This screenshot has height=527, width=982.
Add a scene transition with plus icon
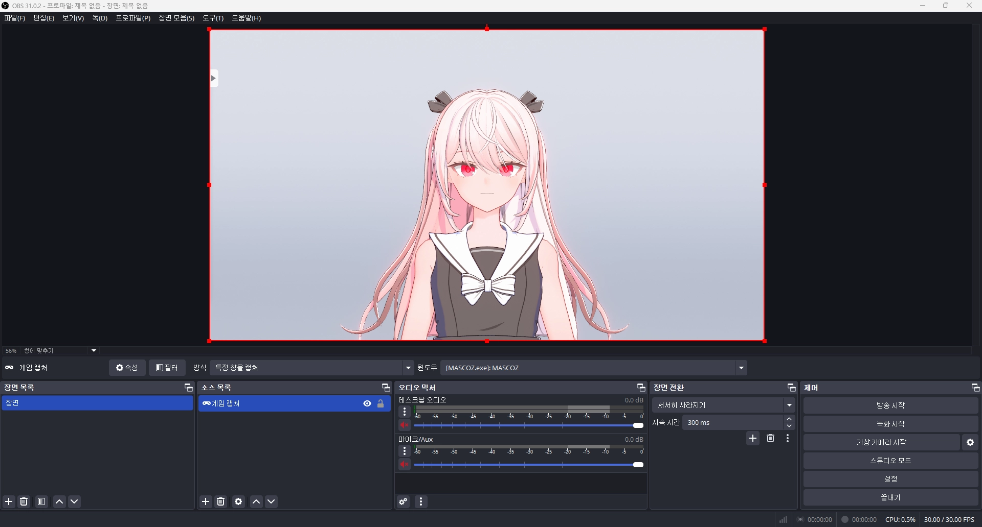pyautogui.click(x=753, y=438)
